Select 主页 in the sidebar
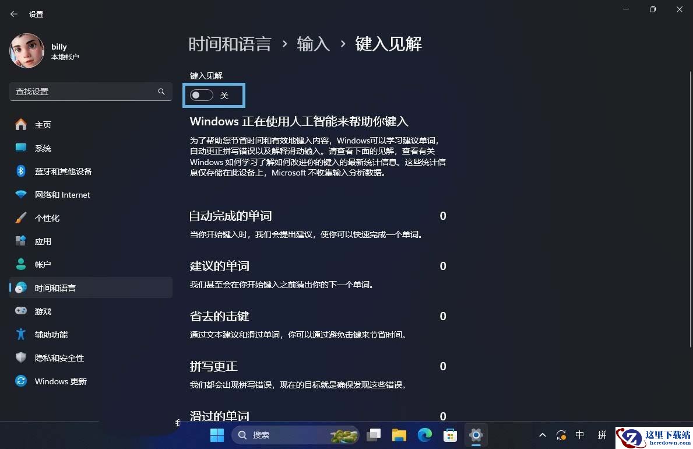The height and width of the screenshot is (449, 693). (x=90, y=125)
